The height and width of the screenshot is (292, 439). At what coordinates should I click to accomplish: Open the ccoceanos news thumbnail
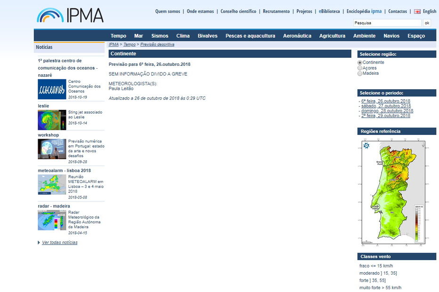(x=52, y=89)
